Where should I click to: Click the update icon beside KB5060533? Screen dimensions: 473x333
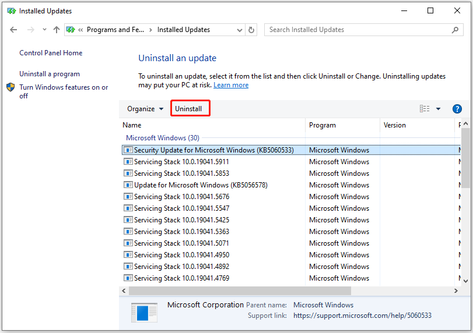pos(128,150)
